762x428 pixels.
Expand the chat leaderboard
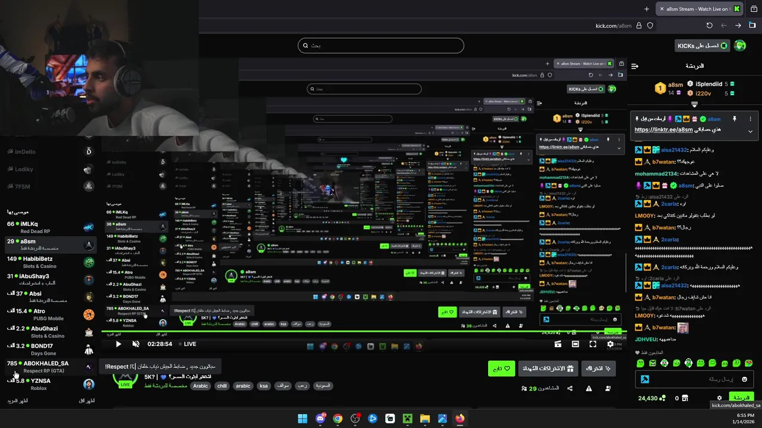click(694, 105)
